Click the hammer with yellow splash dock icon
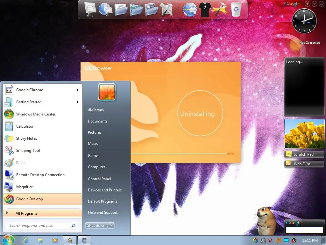Image resolution: width=326 pixels, height=245 pixels. [220, 10]
